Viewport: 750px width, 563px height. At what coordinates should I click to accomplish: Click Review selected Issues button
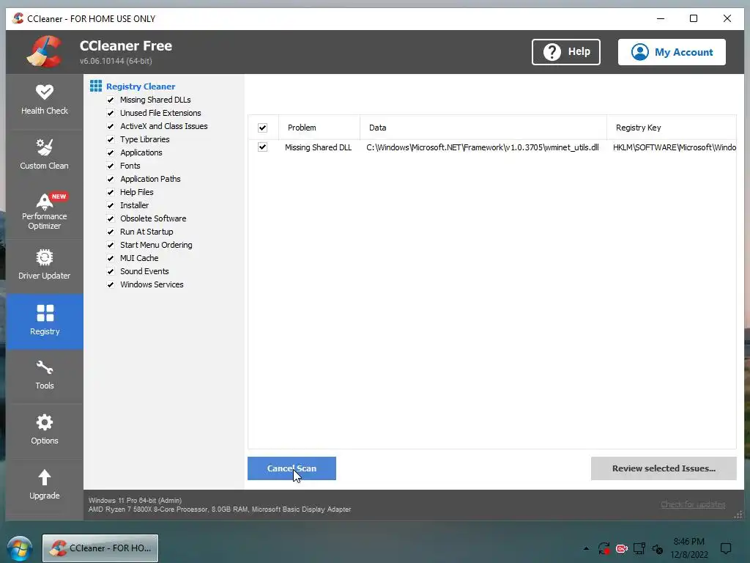664,468
